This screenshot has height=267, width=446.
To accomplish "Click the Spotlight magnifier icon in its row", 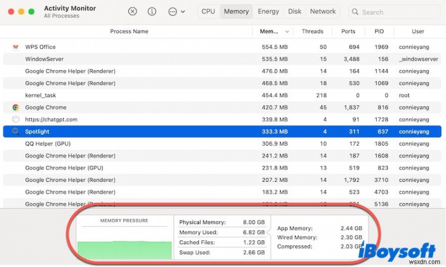I will [x=16, y=131].
